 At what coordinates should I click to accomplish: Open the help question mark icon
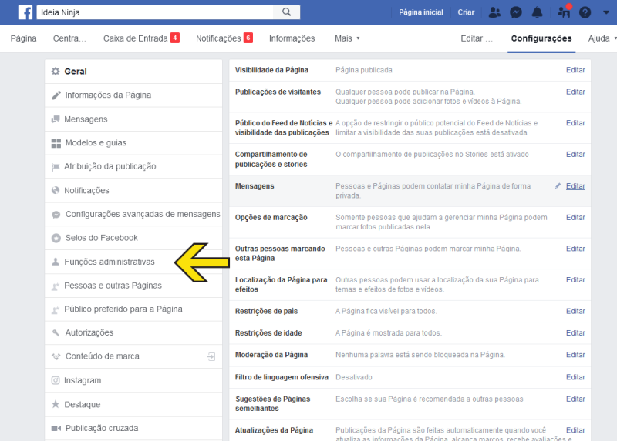(585, 12)
